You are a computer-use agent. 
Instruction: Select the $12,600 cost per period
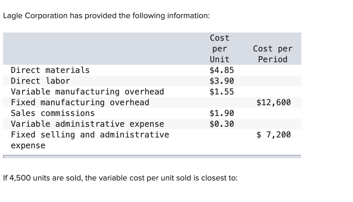coord(274,102)
